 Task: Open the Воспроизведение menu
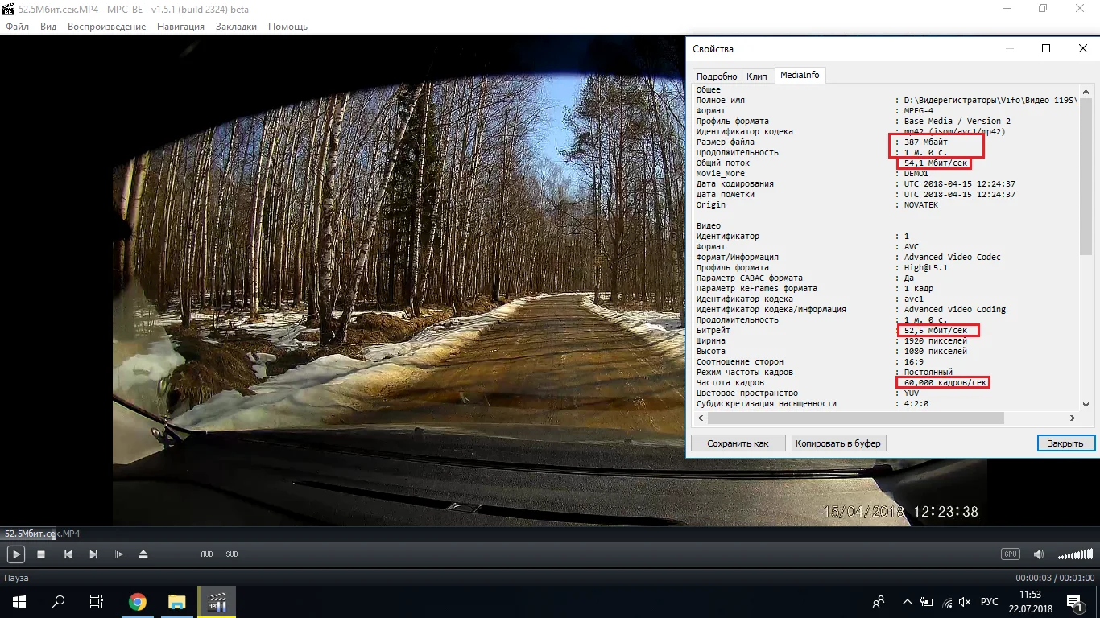107,27
